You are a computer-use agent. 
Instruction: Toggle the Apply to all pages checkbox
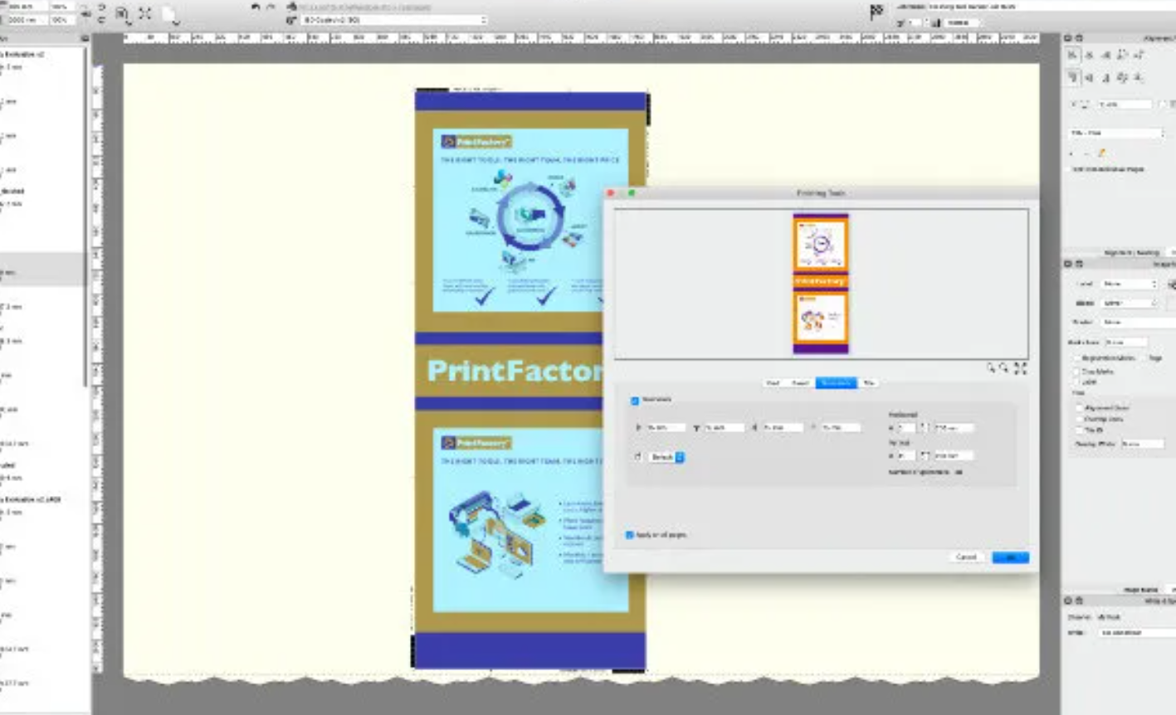629,535
